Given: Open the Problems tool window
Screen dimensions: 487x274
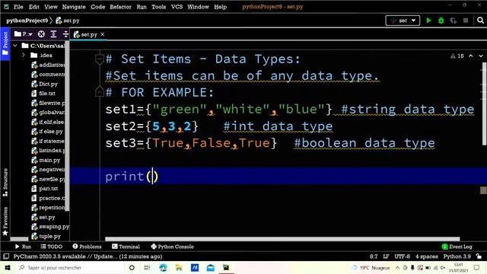Looking at the screenshot, I should click(87, 247).
